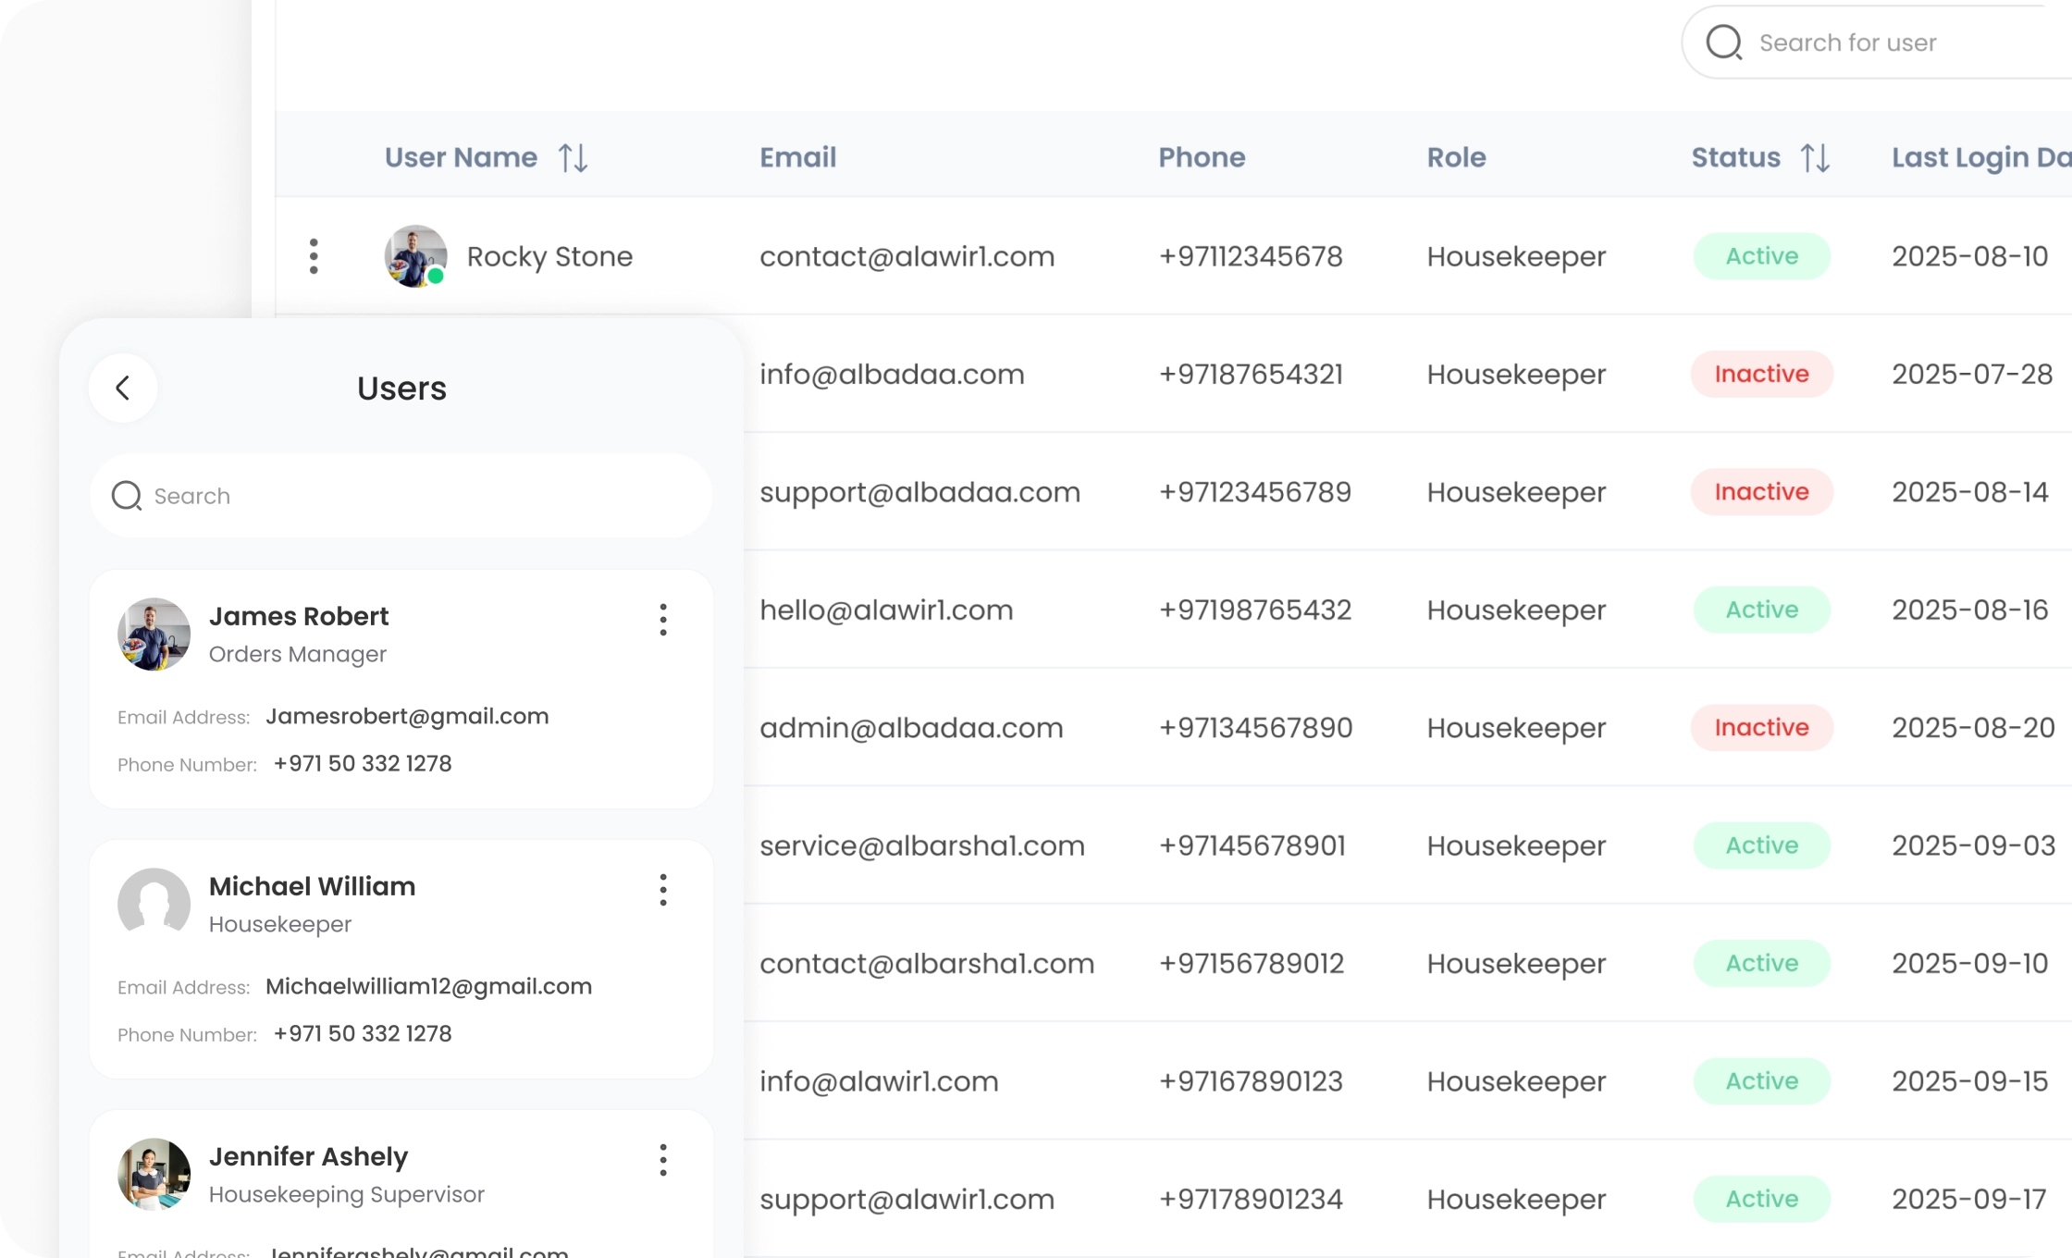This screenshot has height=1258, width=2072.
Task: Click email Michaelwilliam12@gmail.com
Action: (x=428, y=987)
